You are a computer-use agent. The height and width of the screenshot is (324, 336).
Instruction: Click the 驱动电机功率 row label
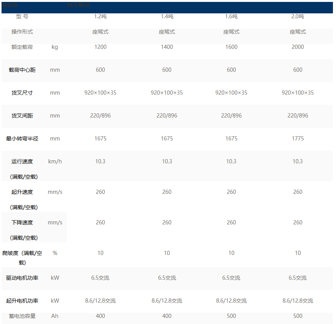[22, 278]
